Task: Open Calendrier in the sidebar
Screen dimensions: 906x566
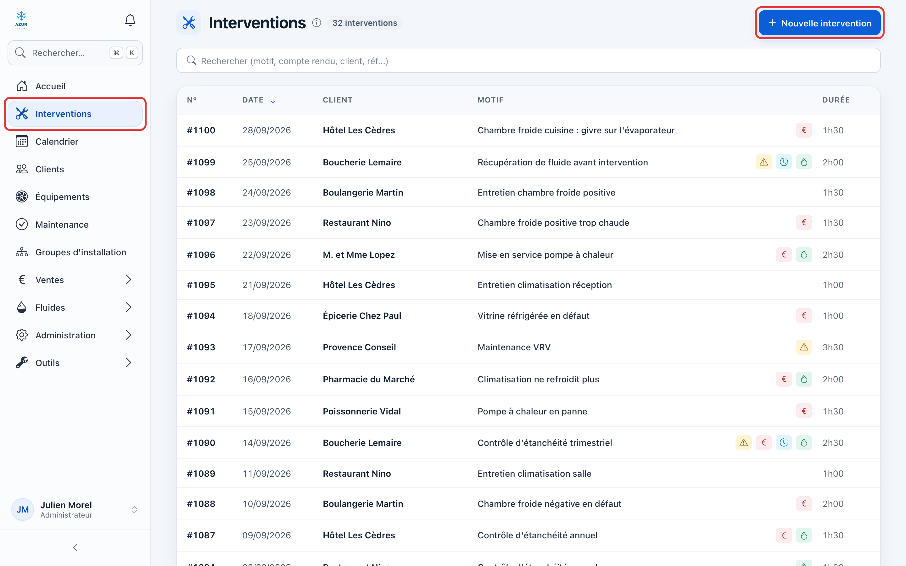Action: pos(75,141)
